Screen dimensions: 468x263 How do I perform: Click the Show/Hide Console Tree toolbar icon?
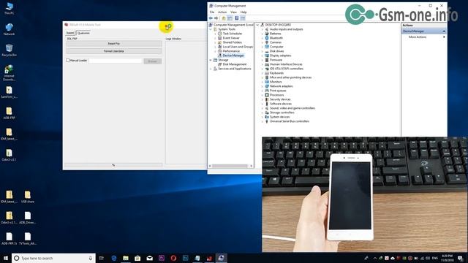click(x=230, y=18)
